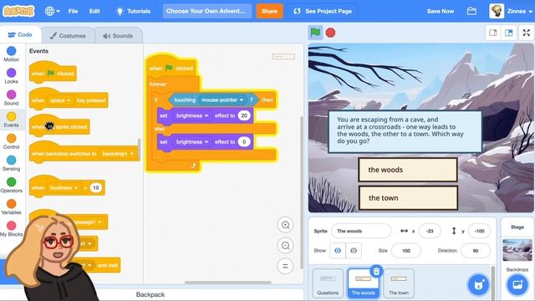This screenshot has height=301, width=535.
Task: Click the green flag to run
Action: [315, 33]
